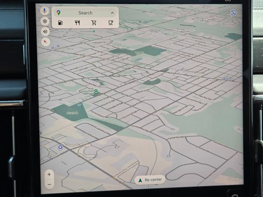The image size is (263, 197).
Task: Tap the red compass arrow button
Action: pyautogui.click(x=45, y=42)
